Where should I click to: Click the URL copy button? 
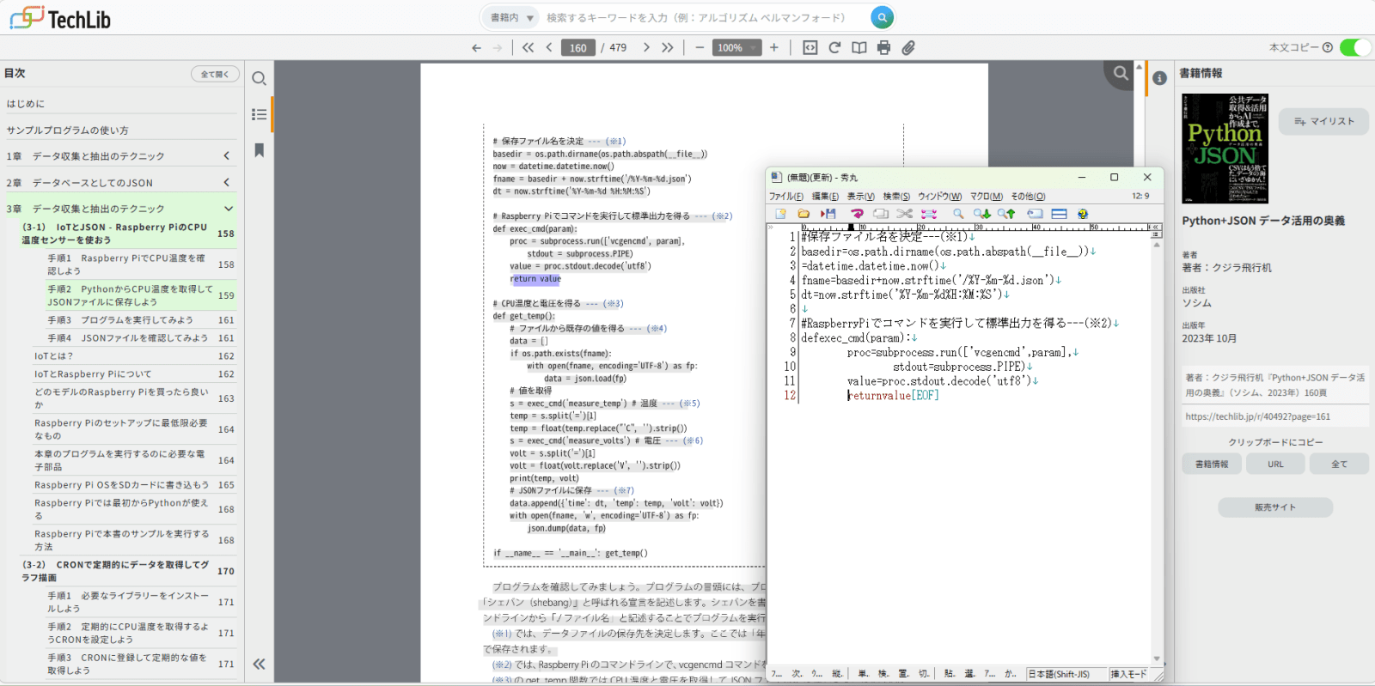1275,464
